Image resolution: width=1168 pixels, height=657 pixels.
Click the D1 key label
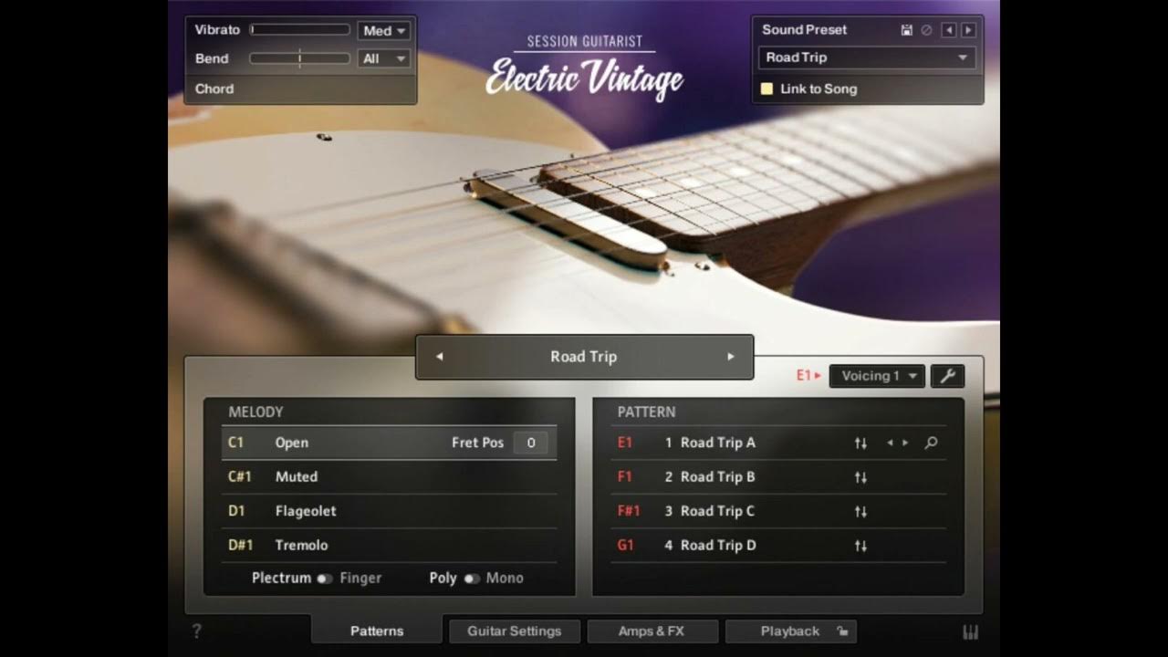(236, 511)
